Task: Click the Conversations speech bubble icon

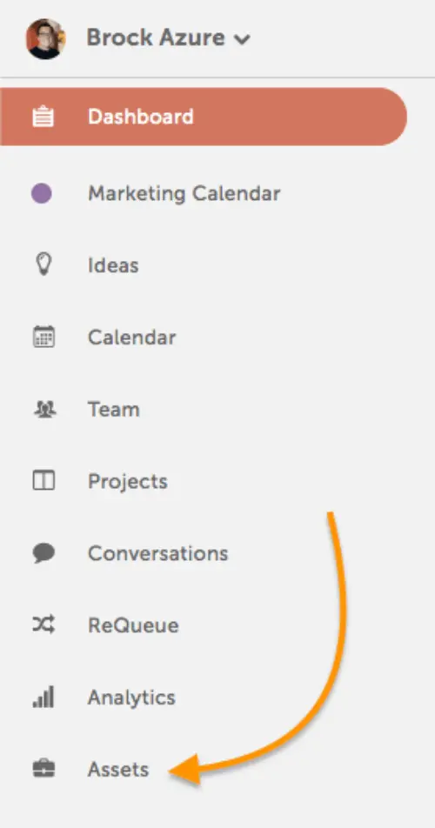Action: 43,553
